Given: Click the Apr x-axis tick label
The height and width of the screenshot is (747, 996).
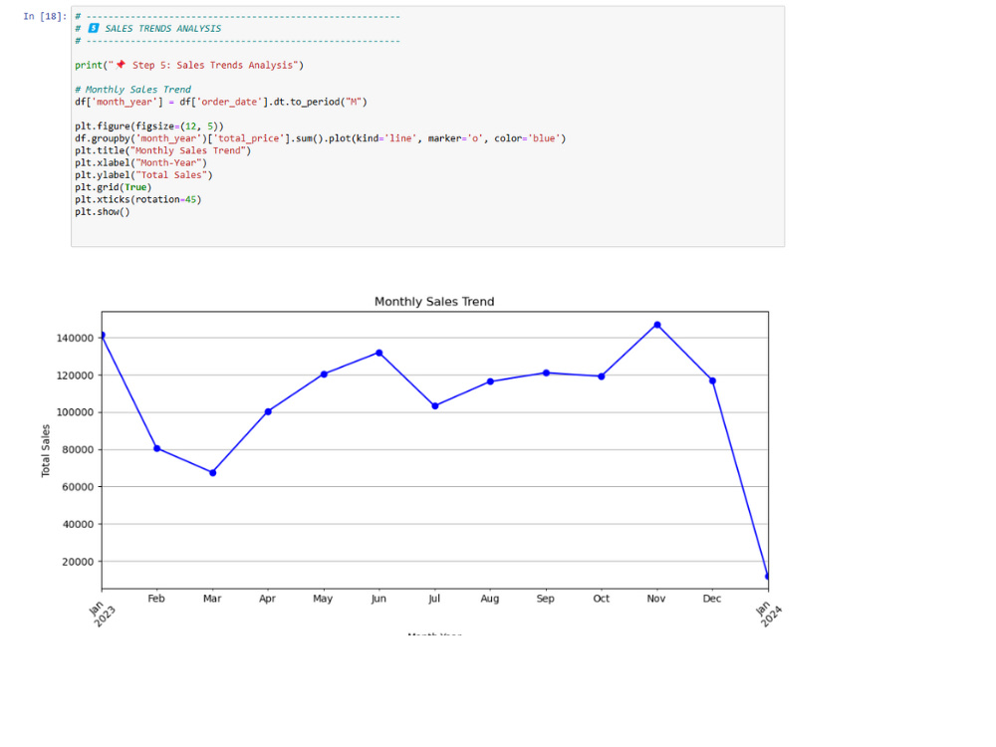Looking at the screenshot, I should [267, 599].
